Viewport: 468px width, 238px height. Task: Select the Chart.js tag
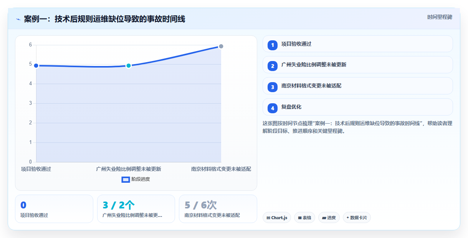point(277,218)
